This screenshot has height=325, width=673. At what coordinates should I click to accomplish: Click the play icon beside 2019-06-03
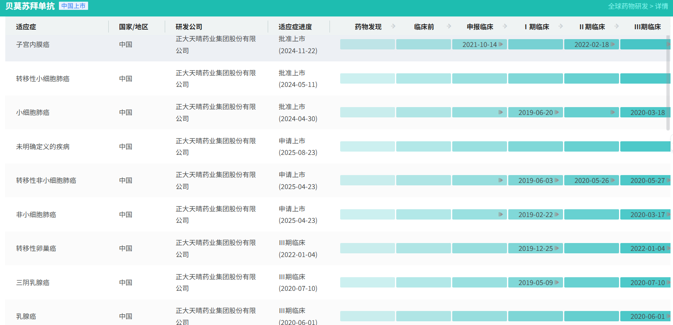point(557,180)
